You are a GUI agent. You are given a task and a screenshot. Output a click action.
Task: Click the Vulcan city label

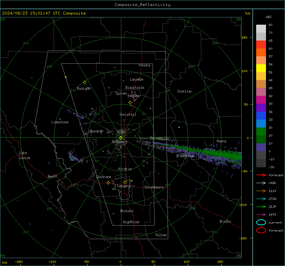161,235
